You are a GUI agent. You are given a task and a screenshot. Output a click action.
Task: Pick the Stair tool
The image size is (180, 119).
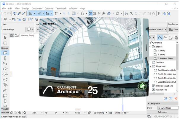(5, 85)
